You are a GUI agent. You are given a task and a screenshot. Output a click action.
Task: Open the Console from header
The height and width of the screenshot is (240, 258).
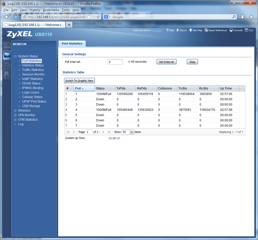236,30
